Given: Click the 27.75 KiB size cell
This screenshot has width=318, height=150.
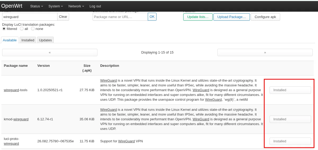Looking at the screenshot, I should tap(87, 90).
